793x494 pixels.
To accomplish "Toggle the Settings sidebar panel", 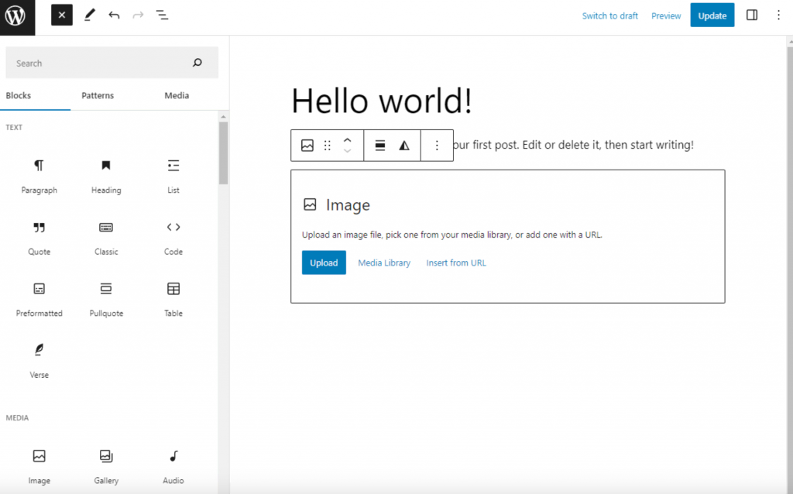I will [751, 15].
